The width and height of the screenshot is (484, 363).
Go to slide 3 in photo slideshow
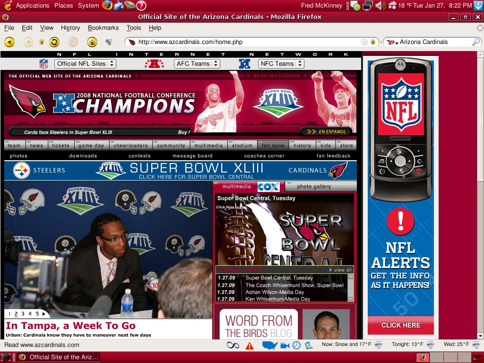point(23,314)
